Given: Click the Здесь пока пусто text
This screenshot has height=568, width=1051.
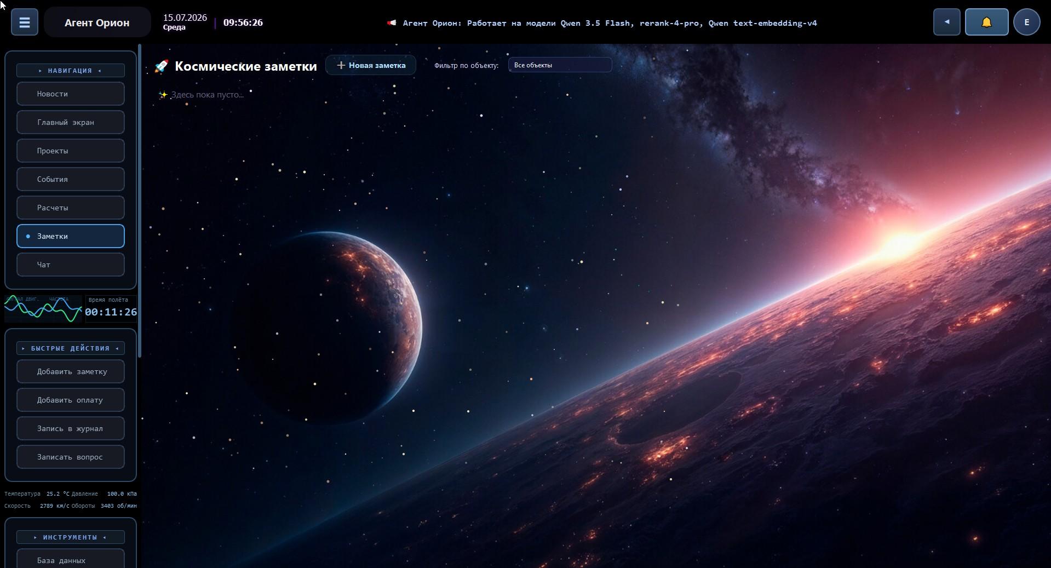Looking at the screenshot, I should coord(207,95).
